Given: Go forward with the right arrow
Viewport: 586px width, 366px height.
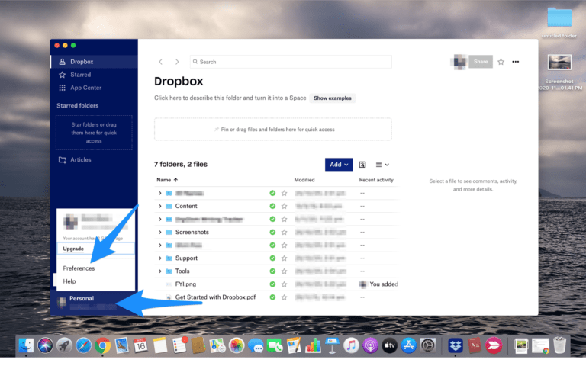Looking at the screenshot, I should [177, 62].
